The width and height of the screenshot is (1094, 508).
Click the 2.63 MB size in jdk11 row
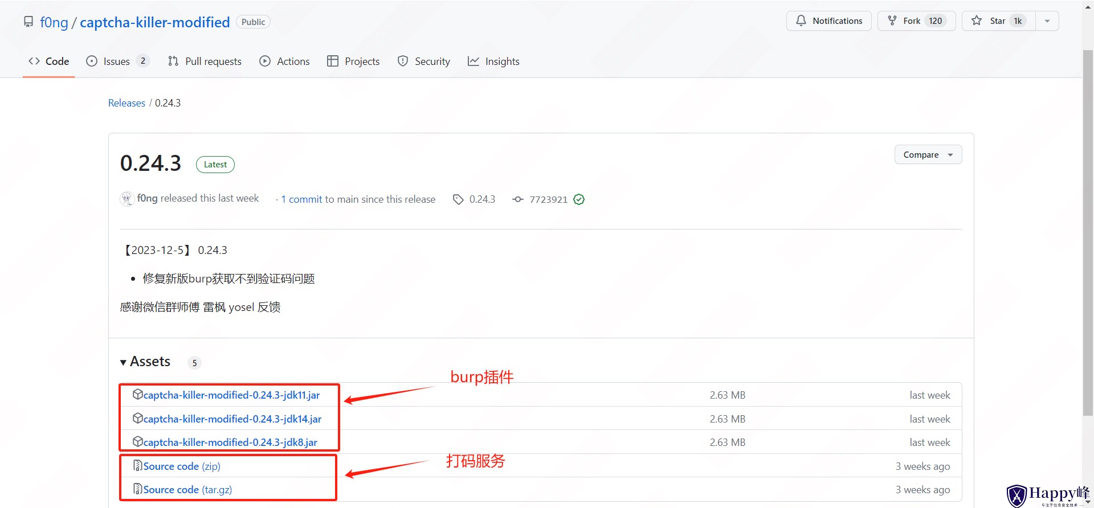click(x=728, y=395)
